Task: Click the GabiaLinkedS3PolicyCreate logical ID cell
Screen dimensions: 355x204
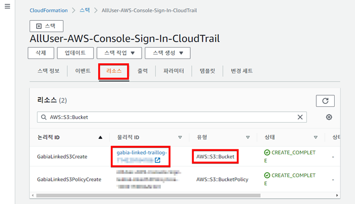Action: coord(69,179)
